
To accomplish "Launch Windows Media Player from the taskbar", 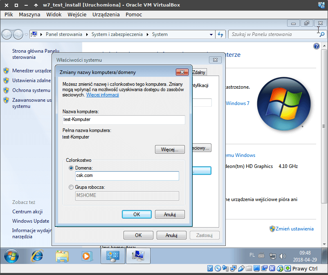I will (87, 256).
